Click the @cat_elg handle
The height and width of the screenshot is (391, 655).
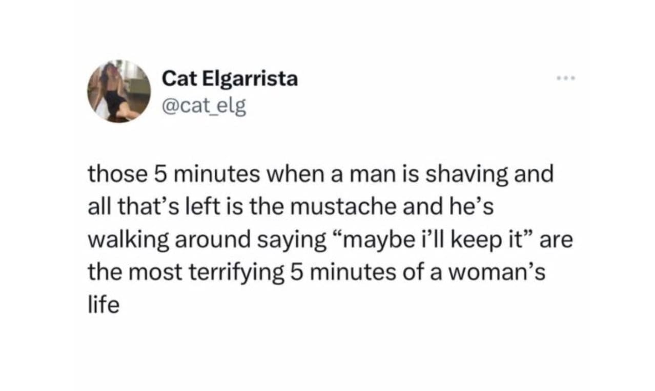tap(204, 106)
